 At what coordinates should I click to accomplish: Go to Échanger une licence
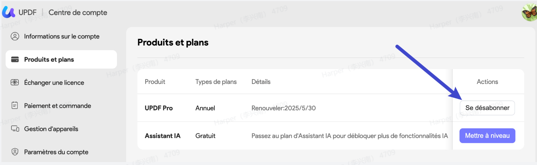click(x=61, y=82)
